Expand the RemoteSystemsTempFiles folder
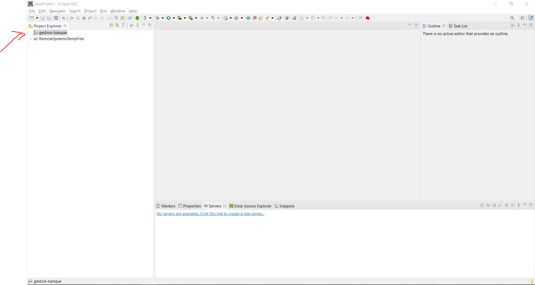The width and height of the screenshot is (535, 285). coord(30,39)
